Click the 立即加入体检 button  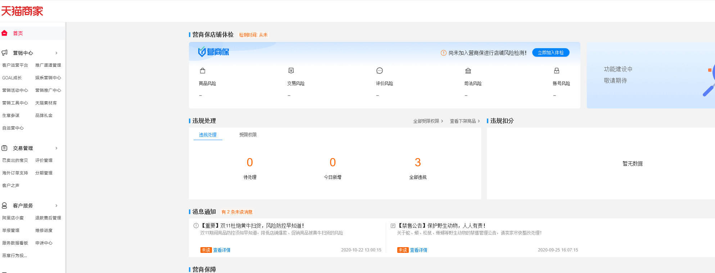[551, 52]
